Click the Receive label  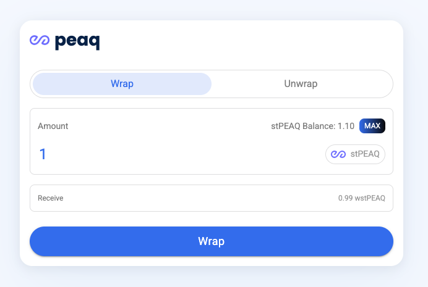[x=51, y=198]
